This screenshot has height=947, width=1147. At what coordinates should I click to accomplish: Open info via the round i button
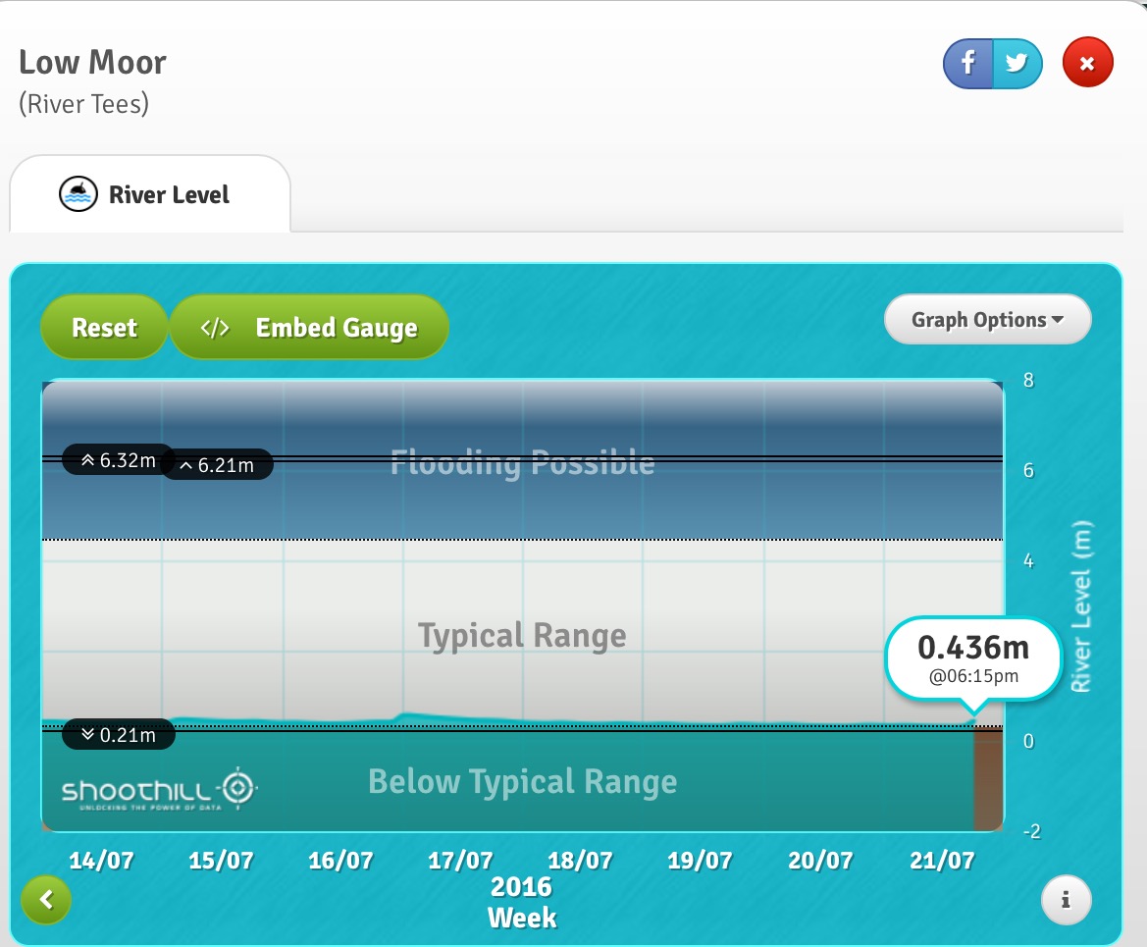tap(1066, 898)
